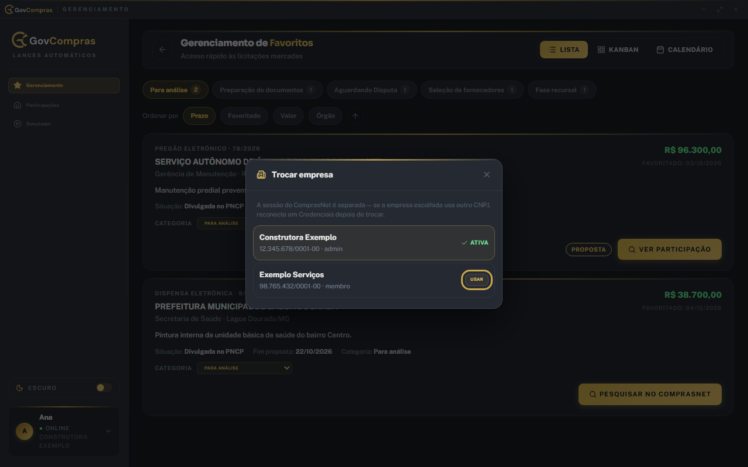Sort by Prazo
The height and width of the screenshot is (467, 748).
coord(199,116)
